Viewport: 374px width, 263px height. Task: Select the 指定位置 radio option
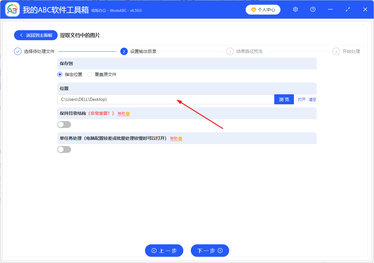[x=60, y=74]
